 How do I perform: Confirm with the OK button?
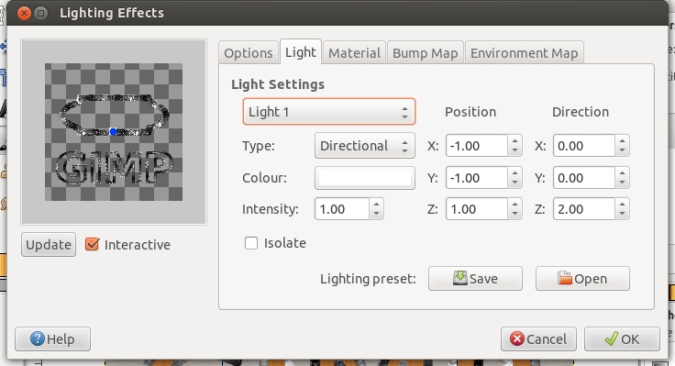point(622,338)
